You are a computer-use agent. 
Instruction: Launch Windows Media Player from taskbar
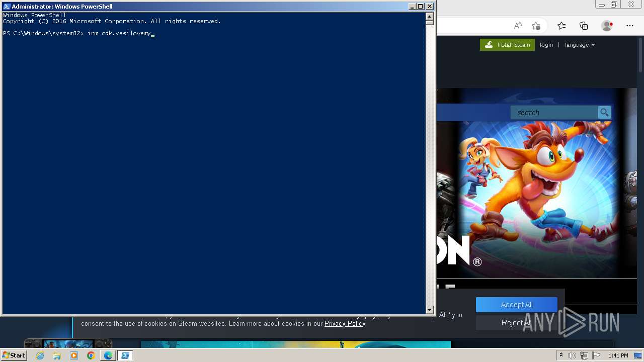74,355
